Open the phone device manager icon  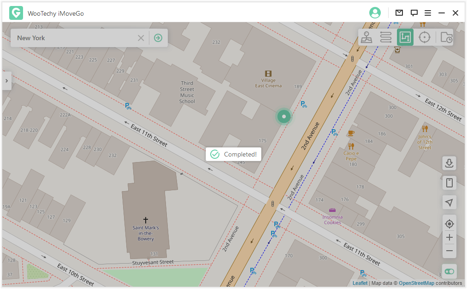tap(449, 183)
